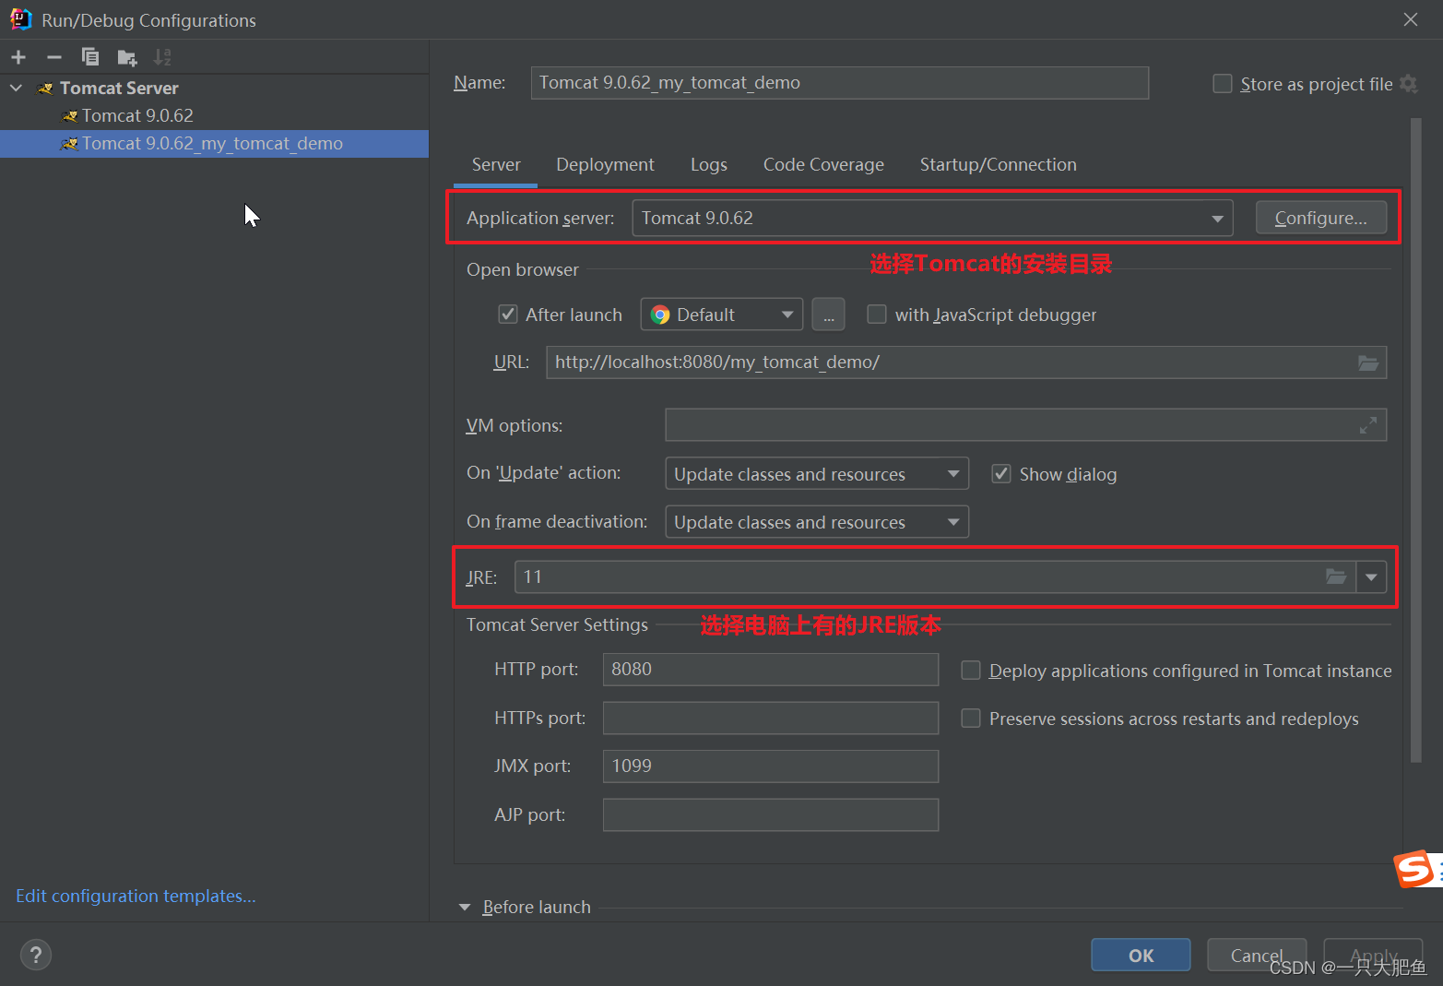The height and width of the screenshot is (986, 1443).
Task: Add a new configuration with plus icon
Action: point(18,57)
